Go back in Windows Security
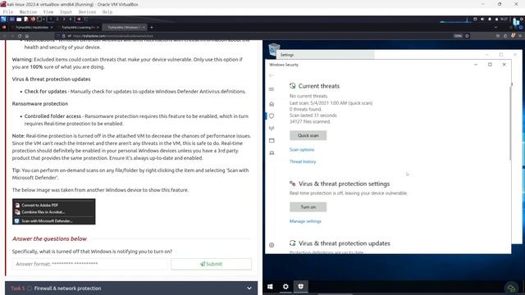Viewport: 525px width, 295px height. [x=272, y=75]
